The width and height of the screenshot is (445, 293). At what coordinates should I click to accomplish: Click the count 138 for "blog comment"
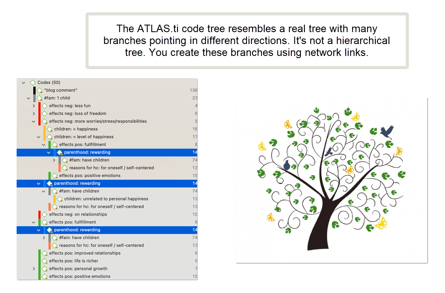point(193,90)
